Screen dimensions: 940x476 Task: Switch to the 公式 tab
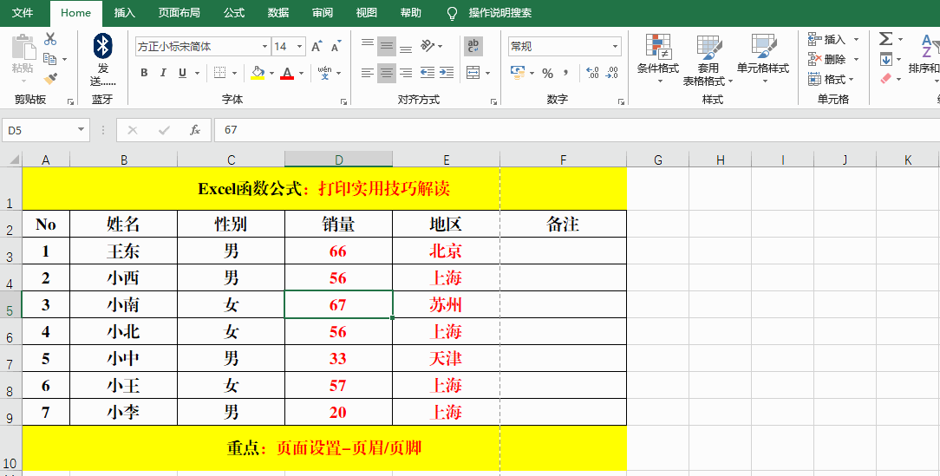pyautogui.click(x=234, y=13)
